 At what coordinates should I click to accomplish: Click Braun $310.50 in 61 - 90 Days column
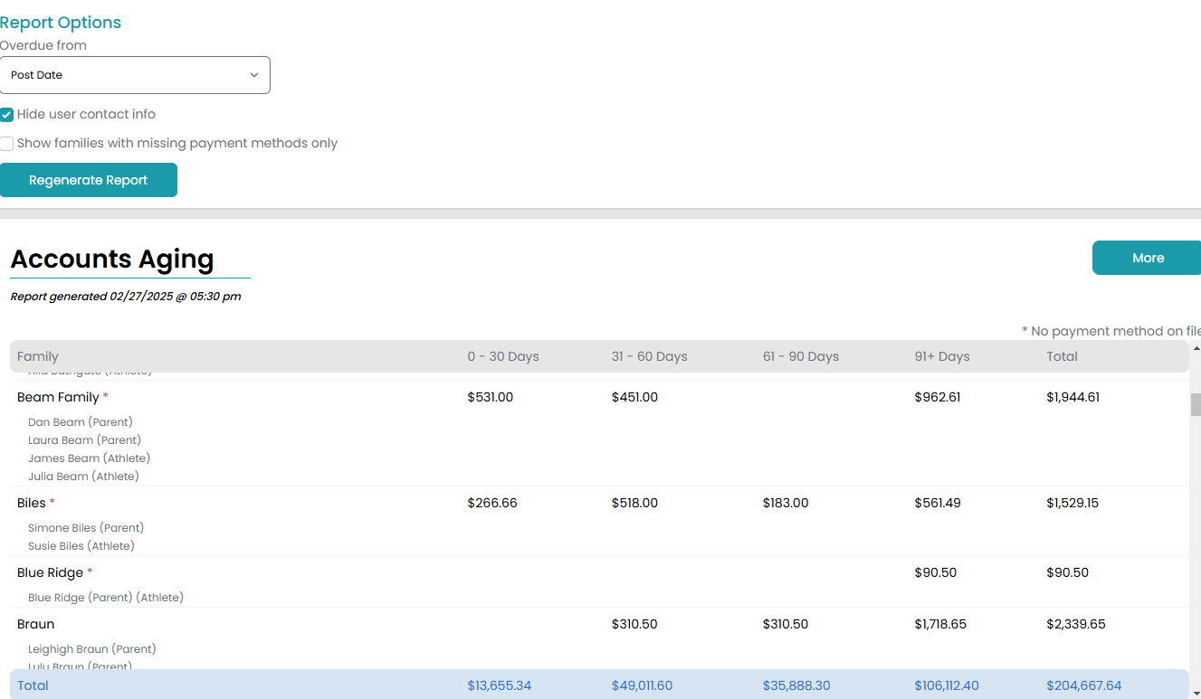(x=786, y=624)
